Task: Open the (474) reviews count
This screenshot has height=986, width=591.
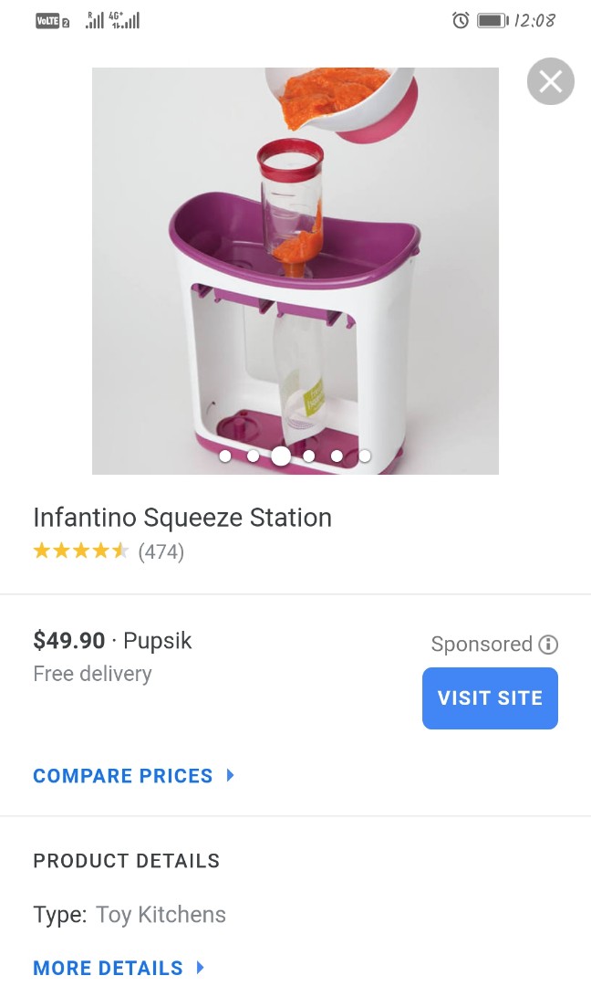Action: (x=161, y=551)
